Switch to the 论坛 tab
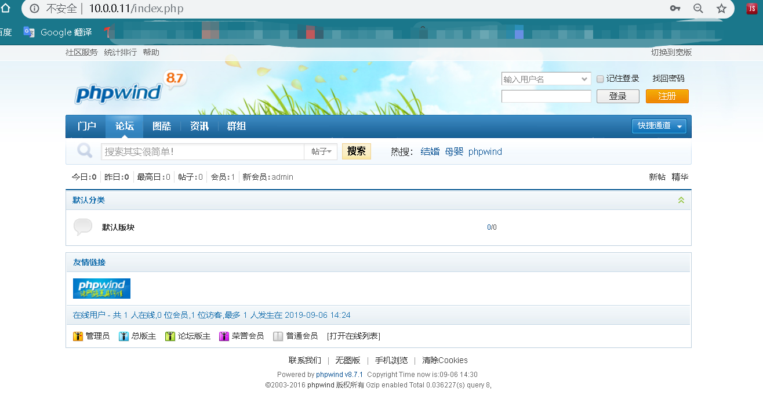 (x=125, y=126)
